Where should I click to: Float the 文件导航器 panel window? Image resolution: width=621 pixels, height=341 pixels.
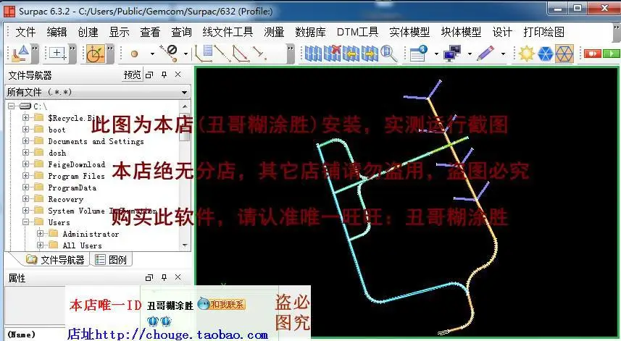[x=149, y=75]
